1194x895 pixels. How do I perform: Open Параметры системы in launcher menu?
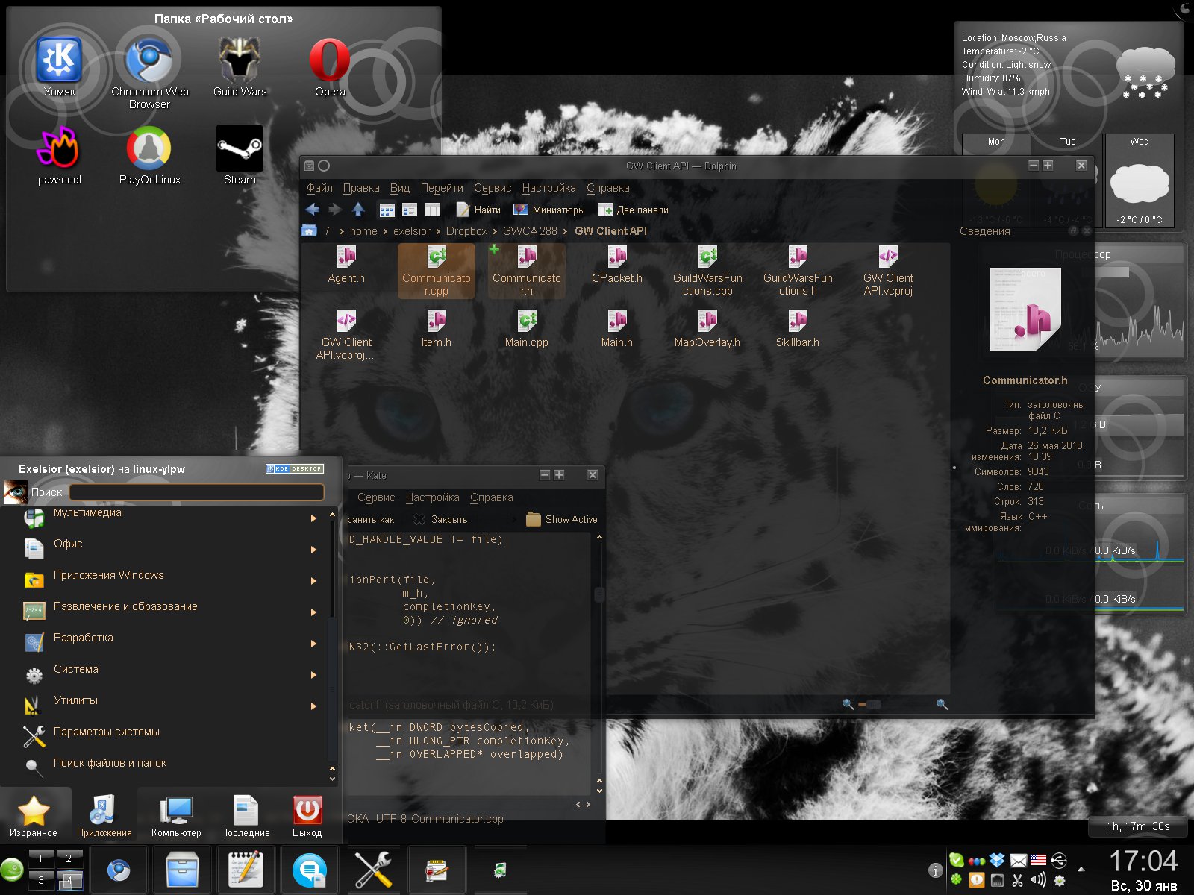tap(168, 734)
